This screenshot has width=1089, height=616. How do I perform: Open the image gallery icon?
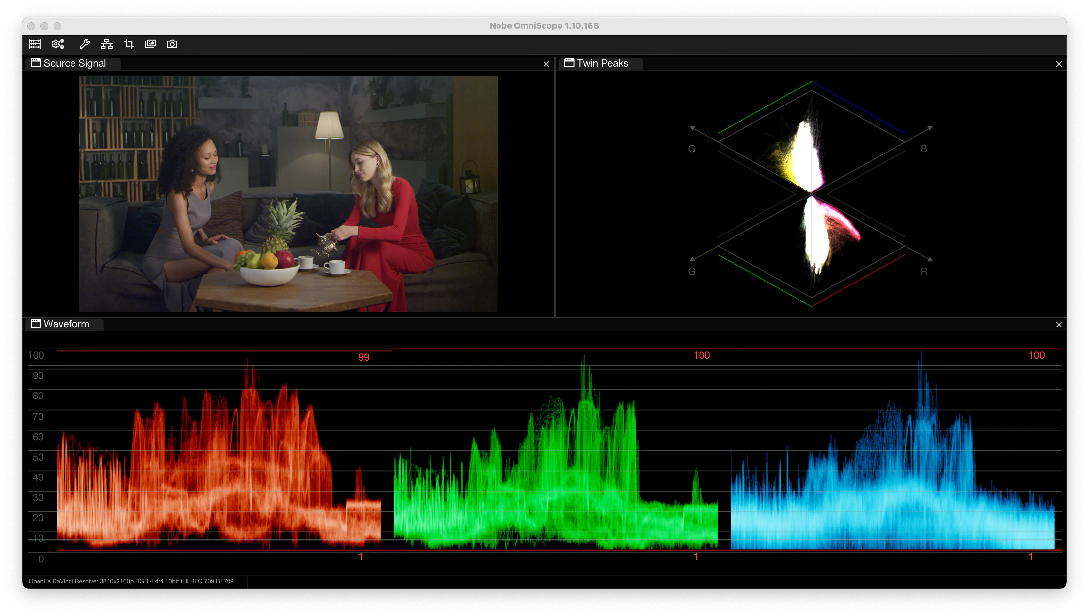click(150, 44)
